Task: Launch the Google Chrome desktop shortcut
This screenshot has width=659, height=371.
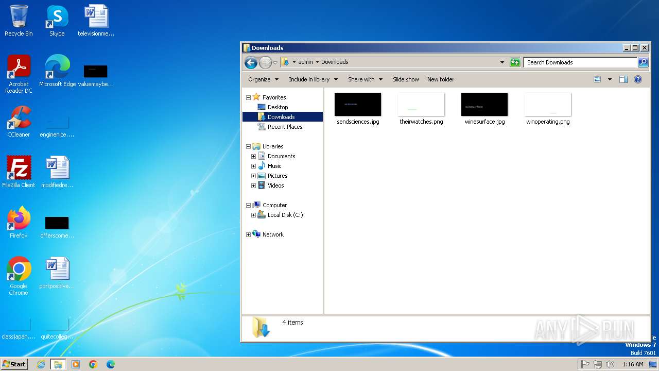Action: pyautogui.click(x=19, y=276)
